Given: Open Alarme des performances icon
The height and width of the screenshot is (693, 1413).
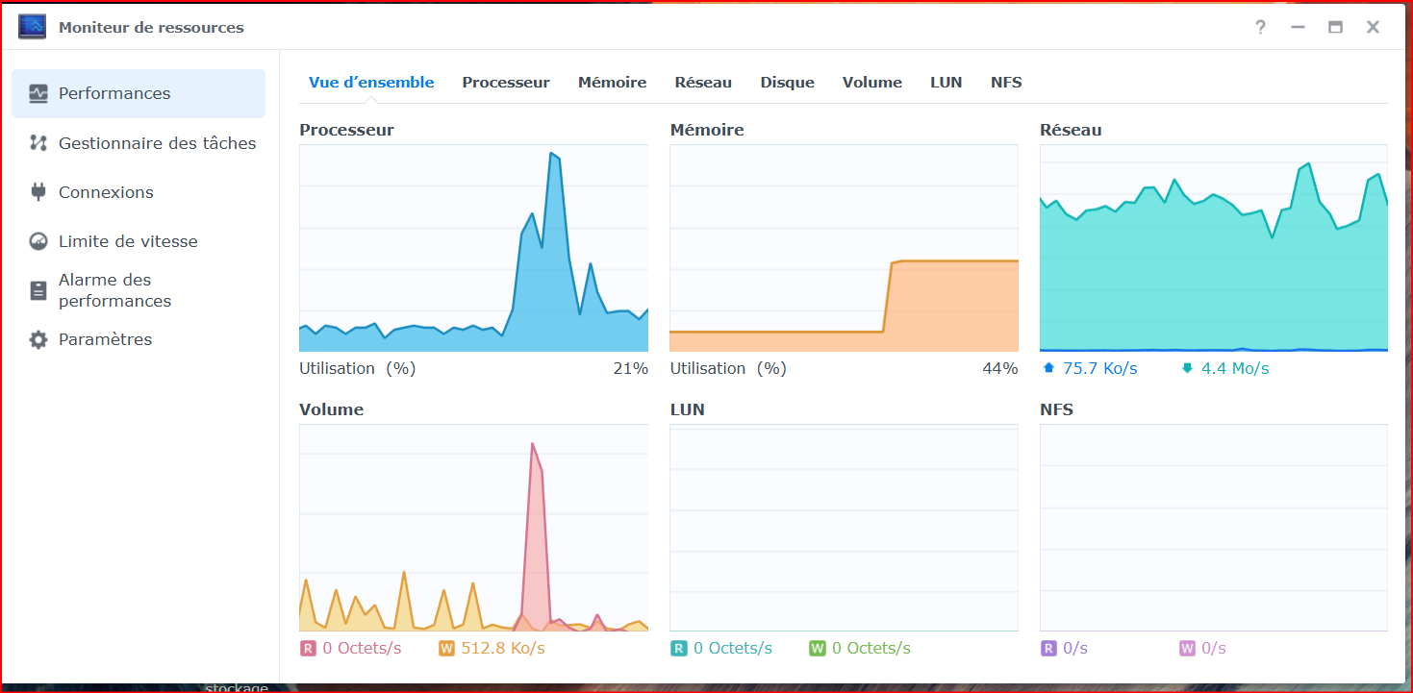Looking at the screenshot, I should 38,290.
